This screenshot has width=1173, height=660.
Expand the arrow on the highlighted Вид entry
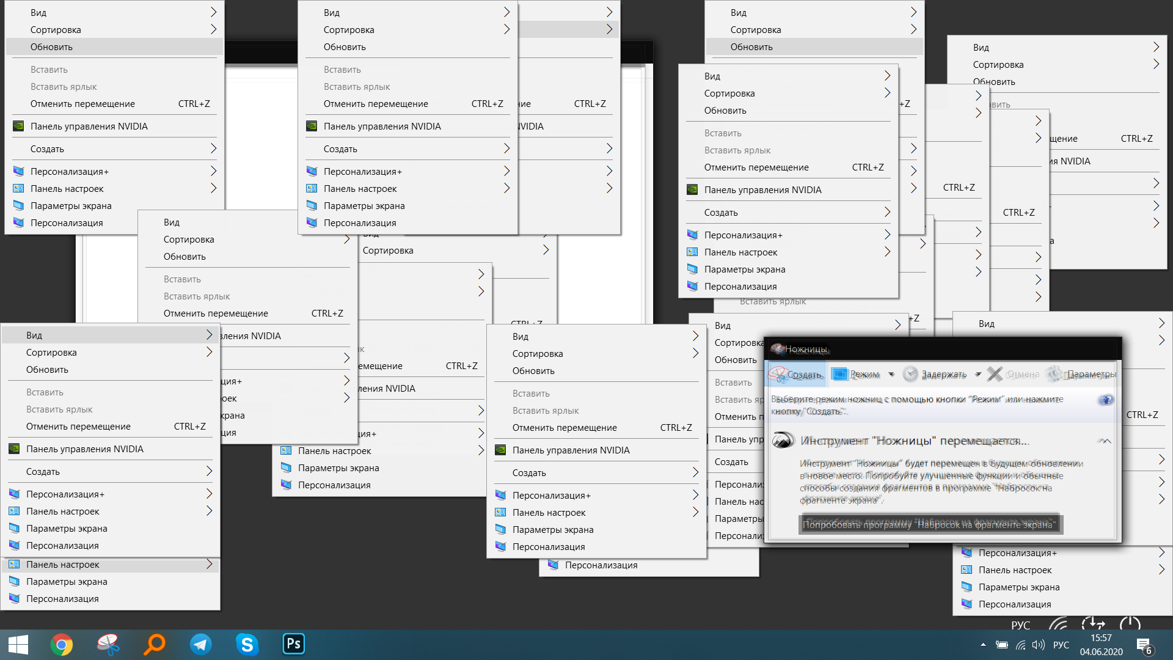point(210,335)
